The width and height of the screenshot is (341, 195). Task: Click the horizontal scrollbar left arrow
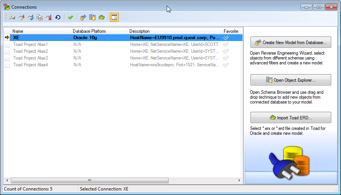[x=7, y=180]
